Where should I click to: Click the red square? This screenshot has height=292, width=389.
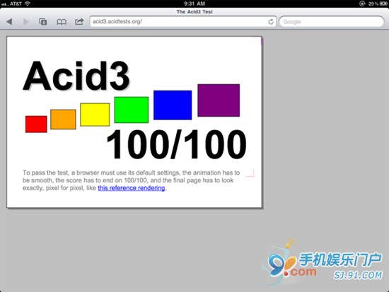[x=36, y=124]
